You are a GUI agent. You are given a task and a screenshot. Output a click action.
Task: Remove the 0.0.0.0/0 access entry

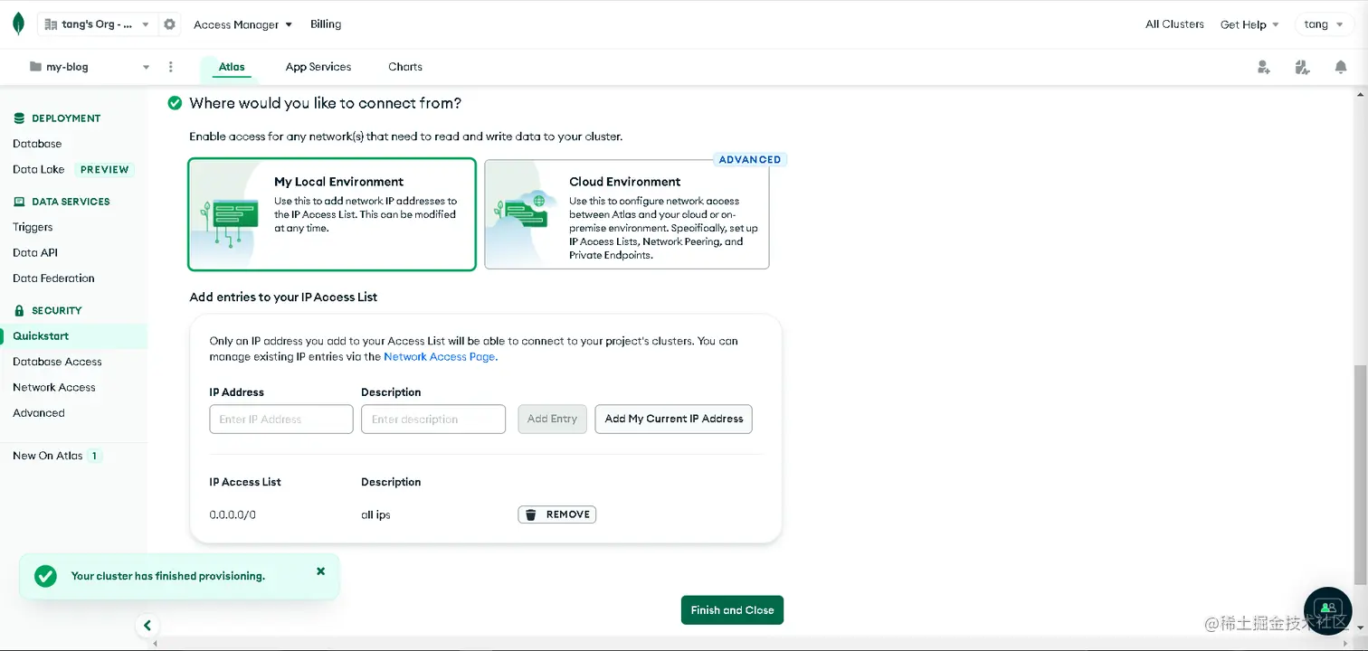[557, 514]
